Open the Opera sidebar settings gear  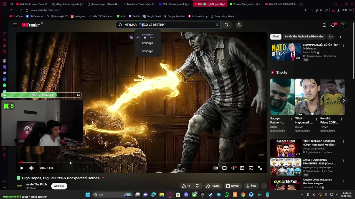click(x=4, y=155)
